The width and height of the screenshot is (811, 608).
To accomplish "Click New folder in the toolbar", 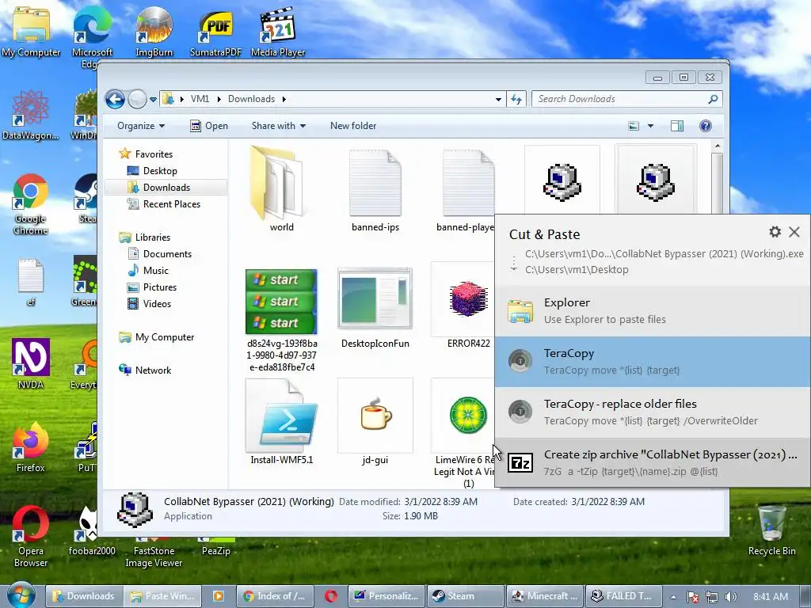I will click(x=353, y=126).
